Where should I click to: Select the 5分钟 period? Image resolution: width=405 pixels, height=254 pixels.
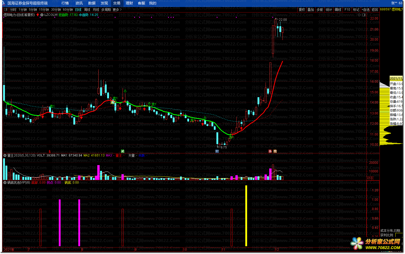tap(33, 10)
